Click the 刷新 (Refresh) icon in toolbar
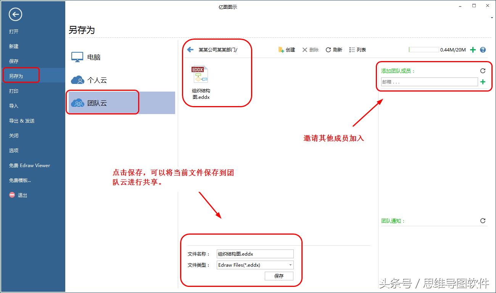The width and height of the screenshot is (496, 293). pyautogui.click(x=333, y=50)
